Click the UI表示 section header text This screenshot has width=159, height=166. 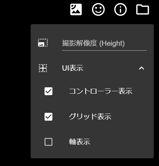(73, 68)
